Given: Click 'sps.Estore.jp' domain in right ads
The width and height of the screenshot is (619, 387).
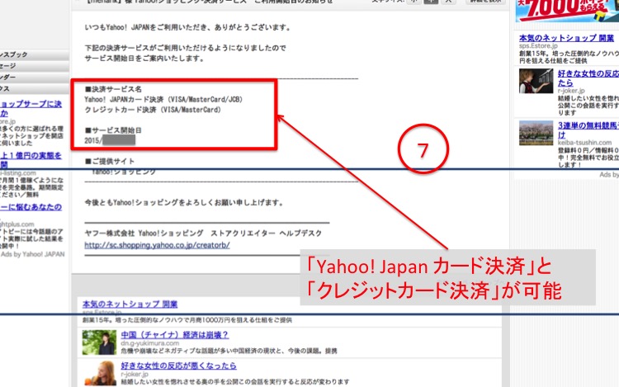Looking at the screenshot, I should [538, 45].
